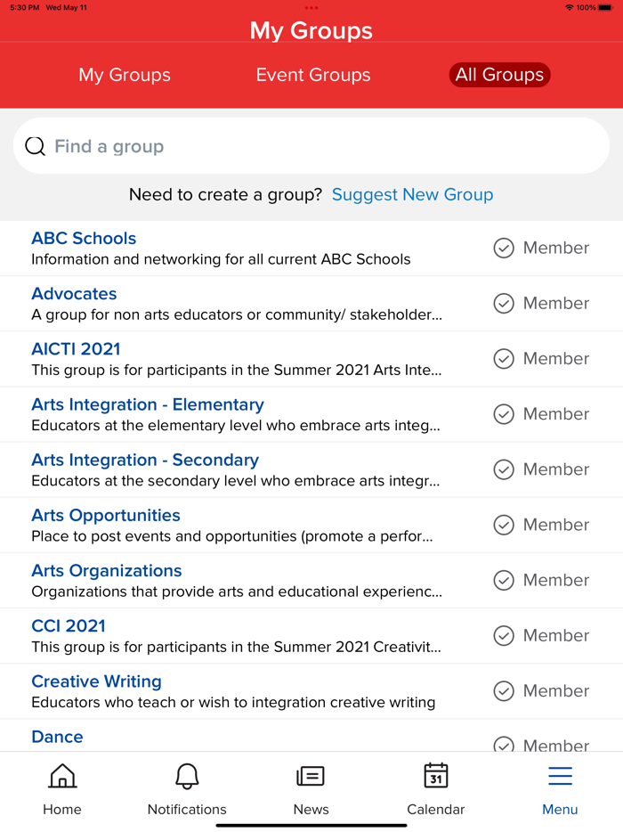
Task: Switch to the My Groups tab
Action: click(124, 75)
